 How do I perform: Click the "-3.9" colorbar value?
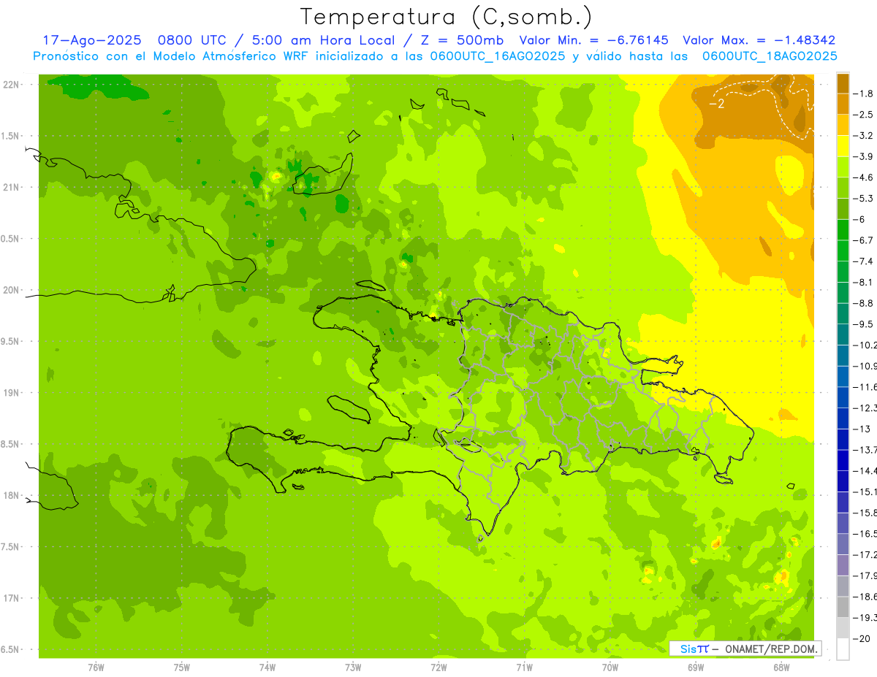862,156
